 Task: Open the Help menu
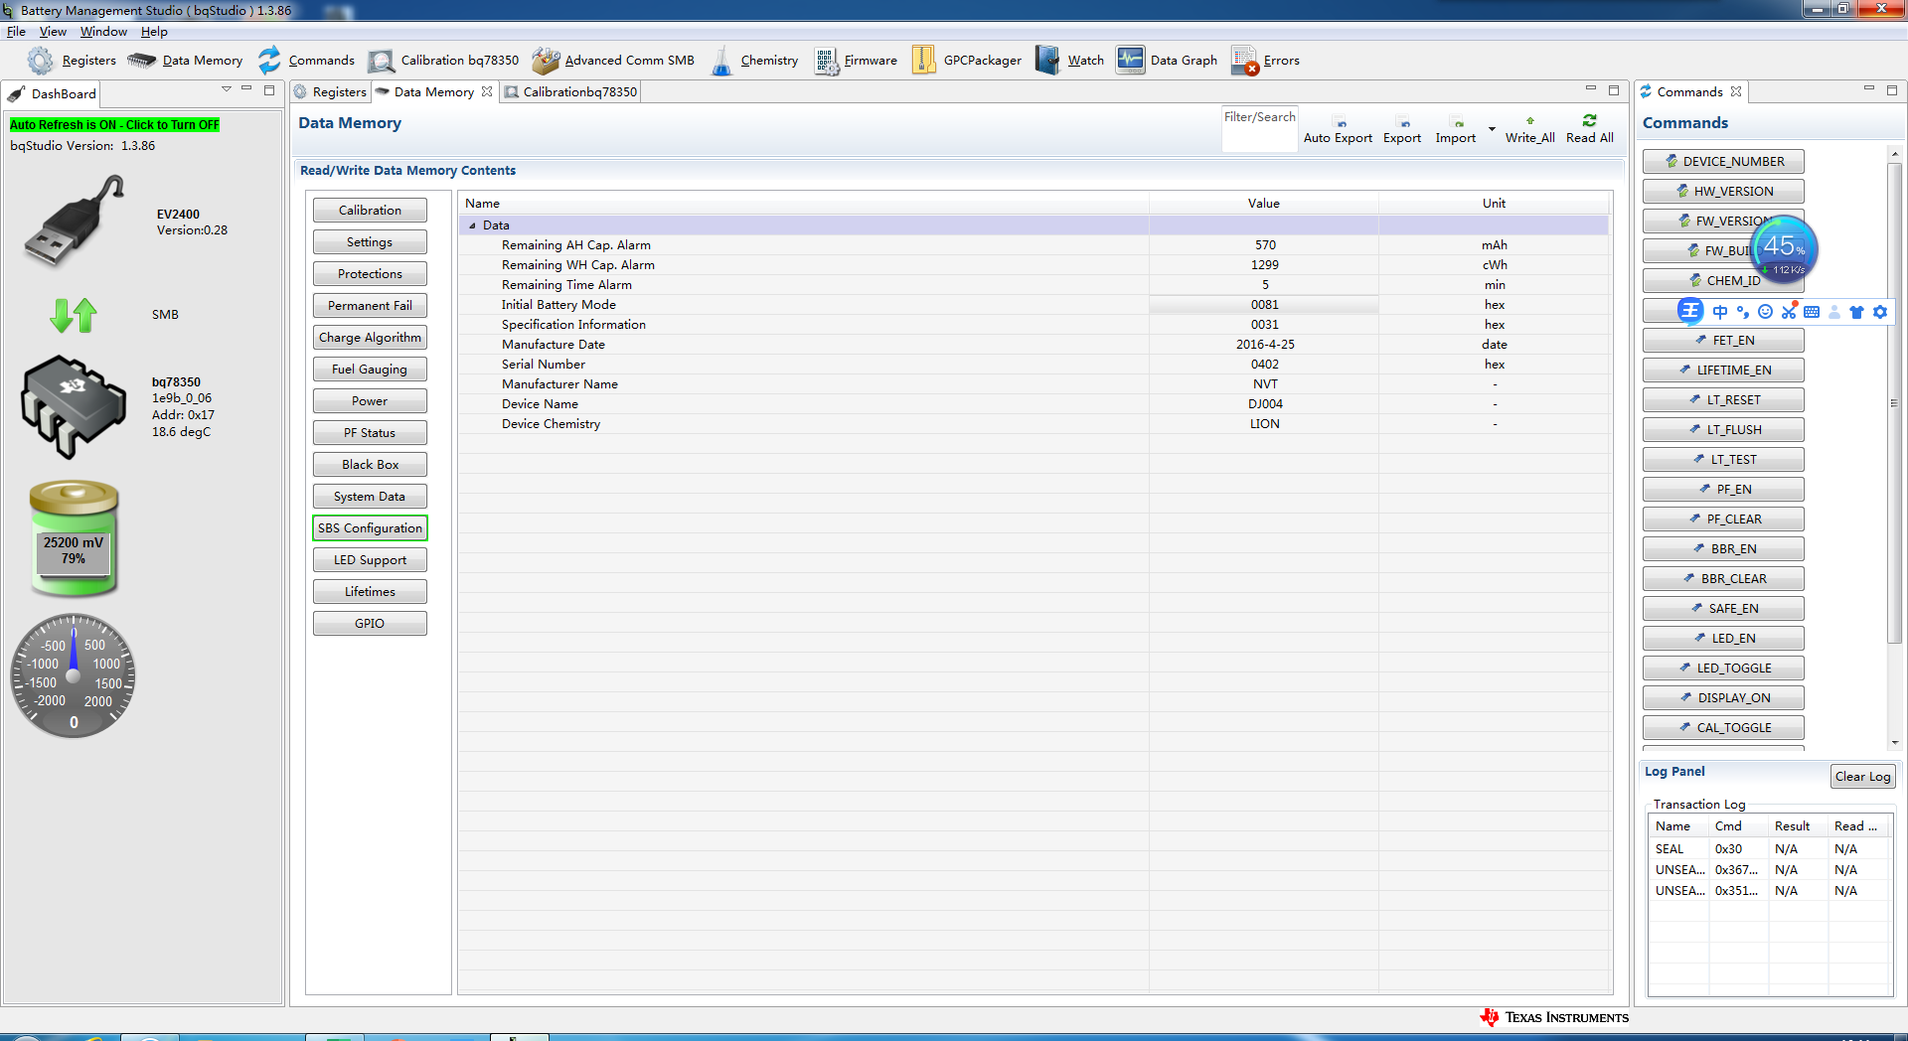pos(154,32)
